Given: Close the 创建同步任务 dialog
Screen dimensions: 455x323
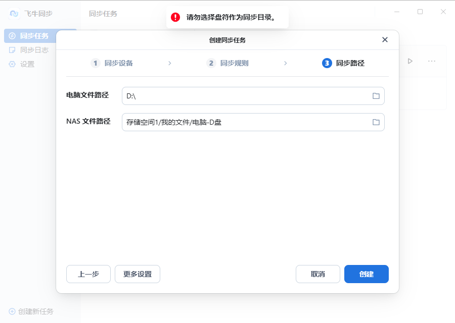Looking at the screenshot, I should click(385, 40).
